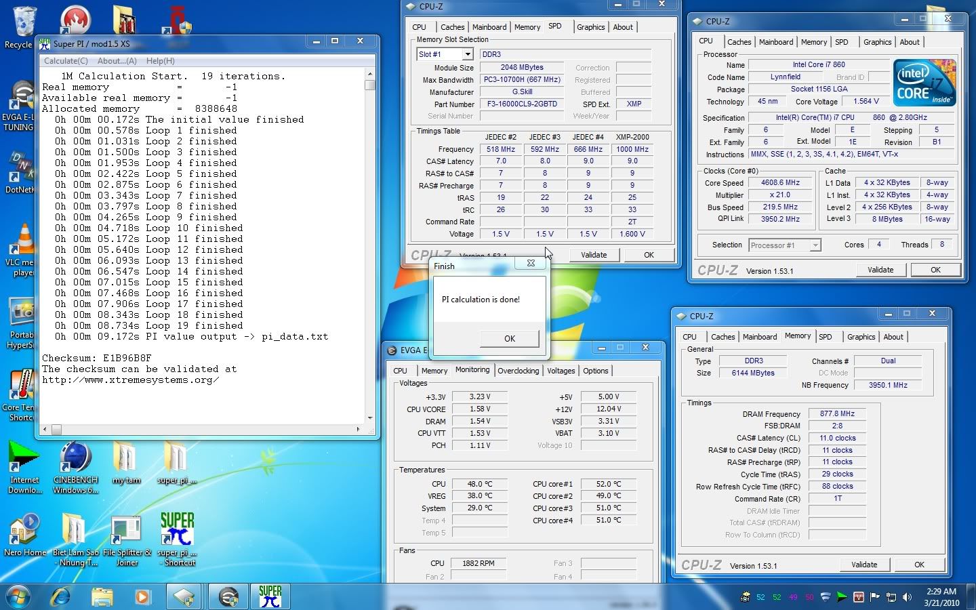
Task: Expand the Processor #1 selection dropdown
Action: pos(815,245)
